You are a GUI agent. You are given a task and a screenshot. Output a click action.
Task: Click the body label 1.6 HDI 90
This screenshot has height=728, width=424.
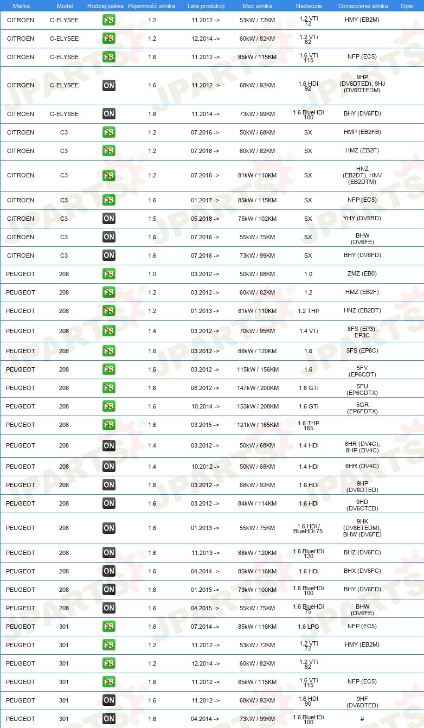coord(308,700)
